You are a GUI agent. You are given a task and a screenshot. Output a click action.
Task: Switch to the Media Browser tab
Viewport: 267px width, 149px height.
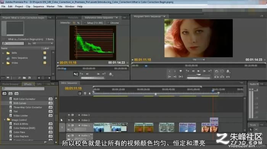coord(10,84)
